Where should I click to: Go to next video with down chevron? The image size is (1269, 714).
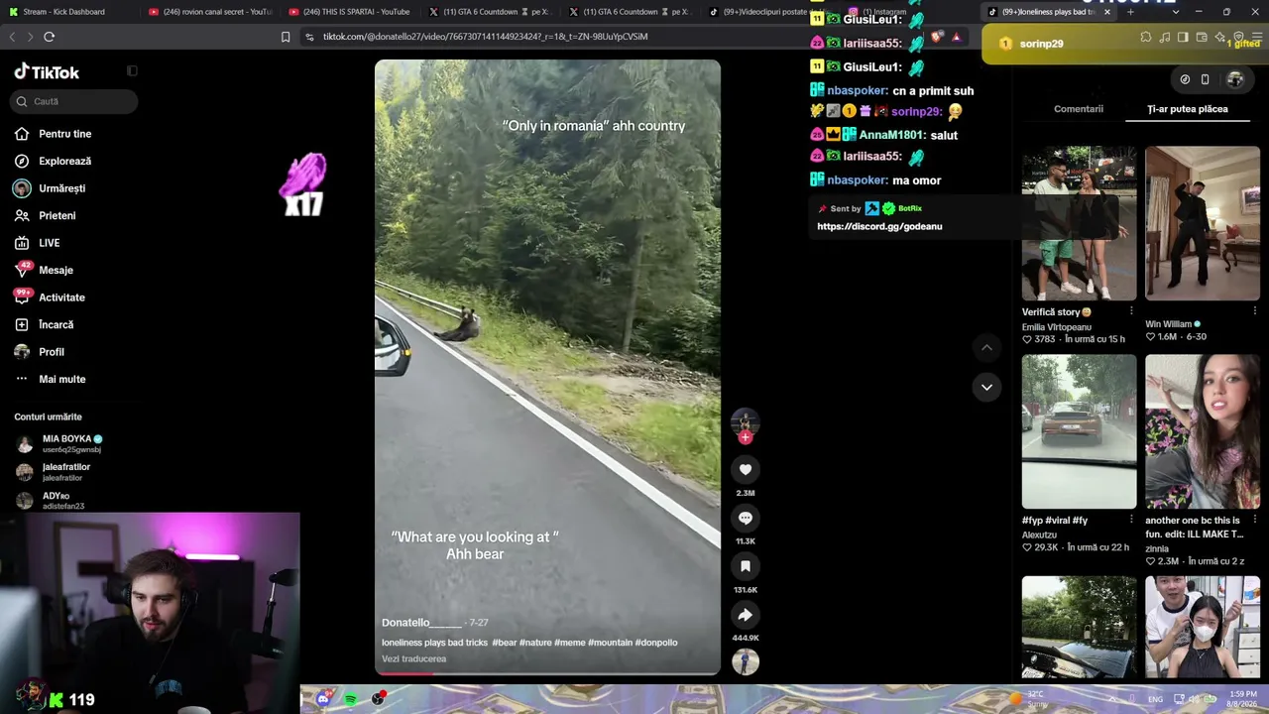pos(986,387)
